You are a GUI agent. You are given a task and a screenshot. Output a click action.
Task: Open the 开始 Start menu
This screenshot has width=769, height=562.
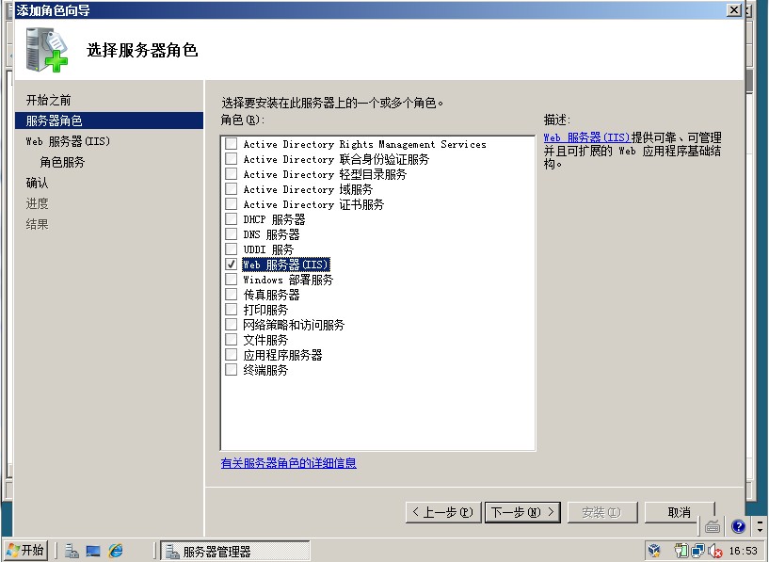pyautogui.click(x=26, y=550)
